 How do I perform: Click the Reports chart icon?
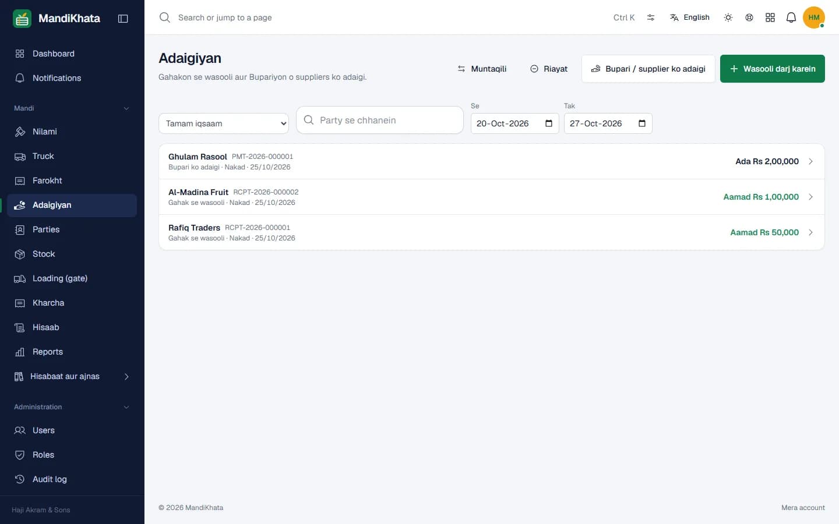coord(20,352)
